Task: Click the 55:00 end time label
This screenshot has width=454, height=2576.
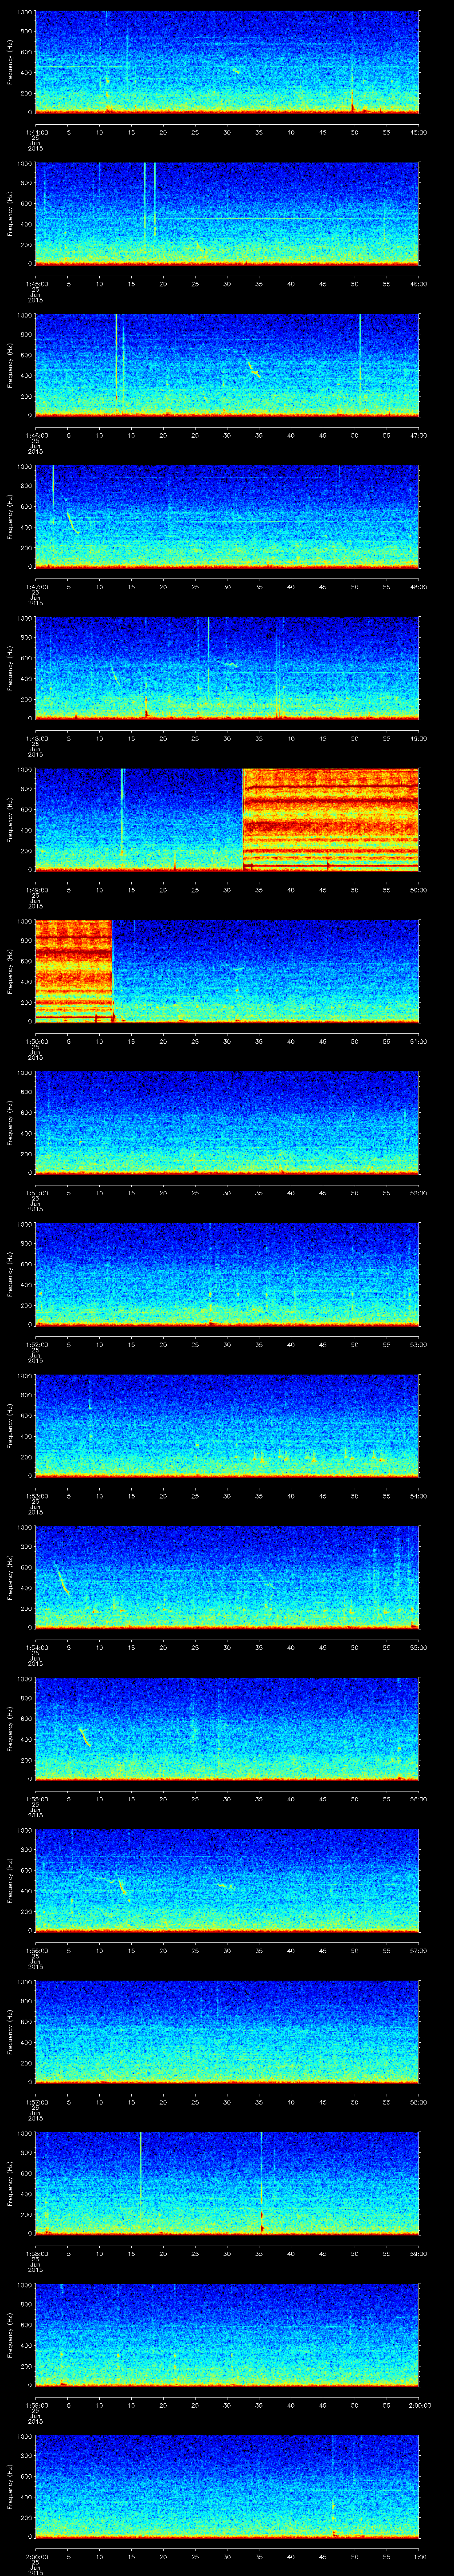Action: 419,1647
